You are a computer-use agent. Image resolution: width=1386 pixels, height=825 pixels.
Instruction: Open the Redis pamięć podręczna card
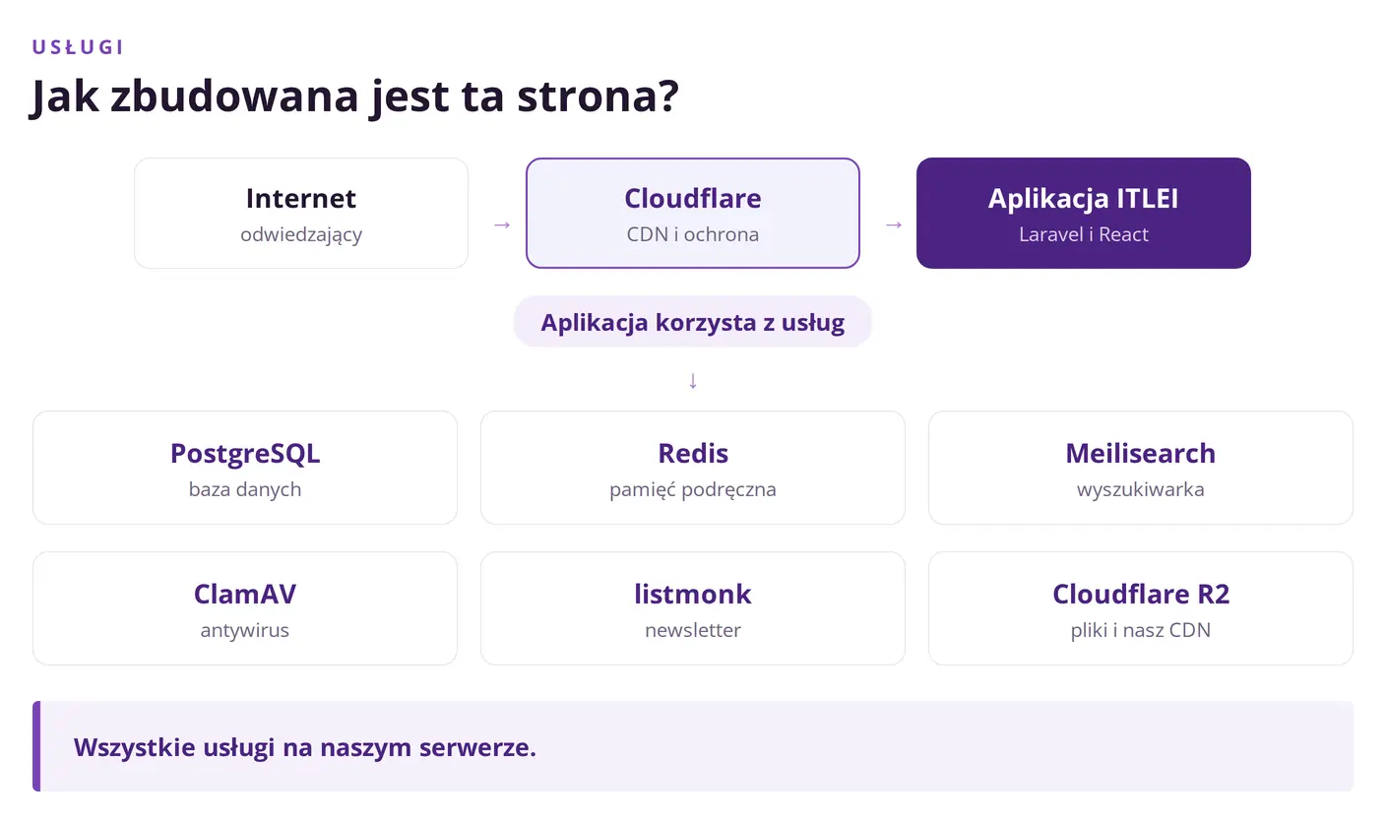point(693,468)
